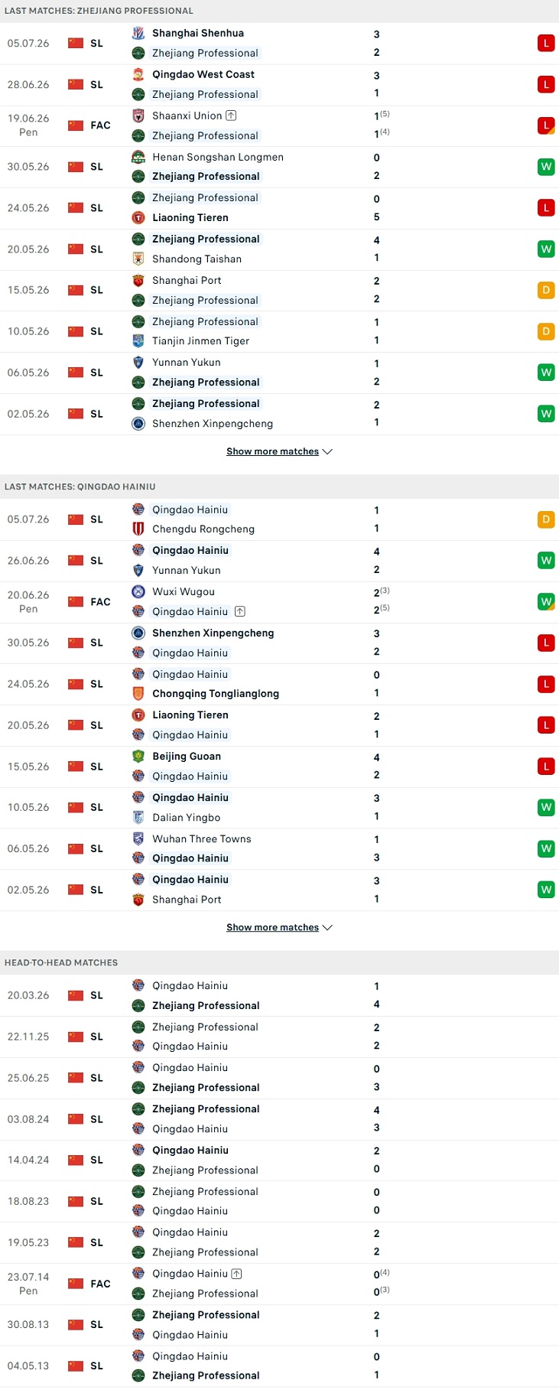Click the Liaoning Tieren logo on 24.05.26
This screenshot has height=1390, width=559.
click(x=138, y=217)
